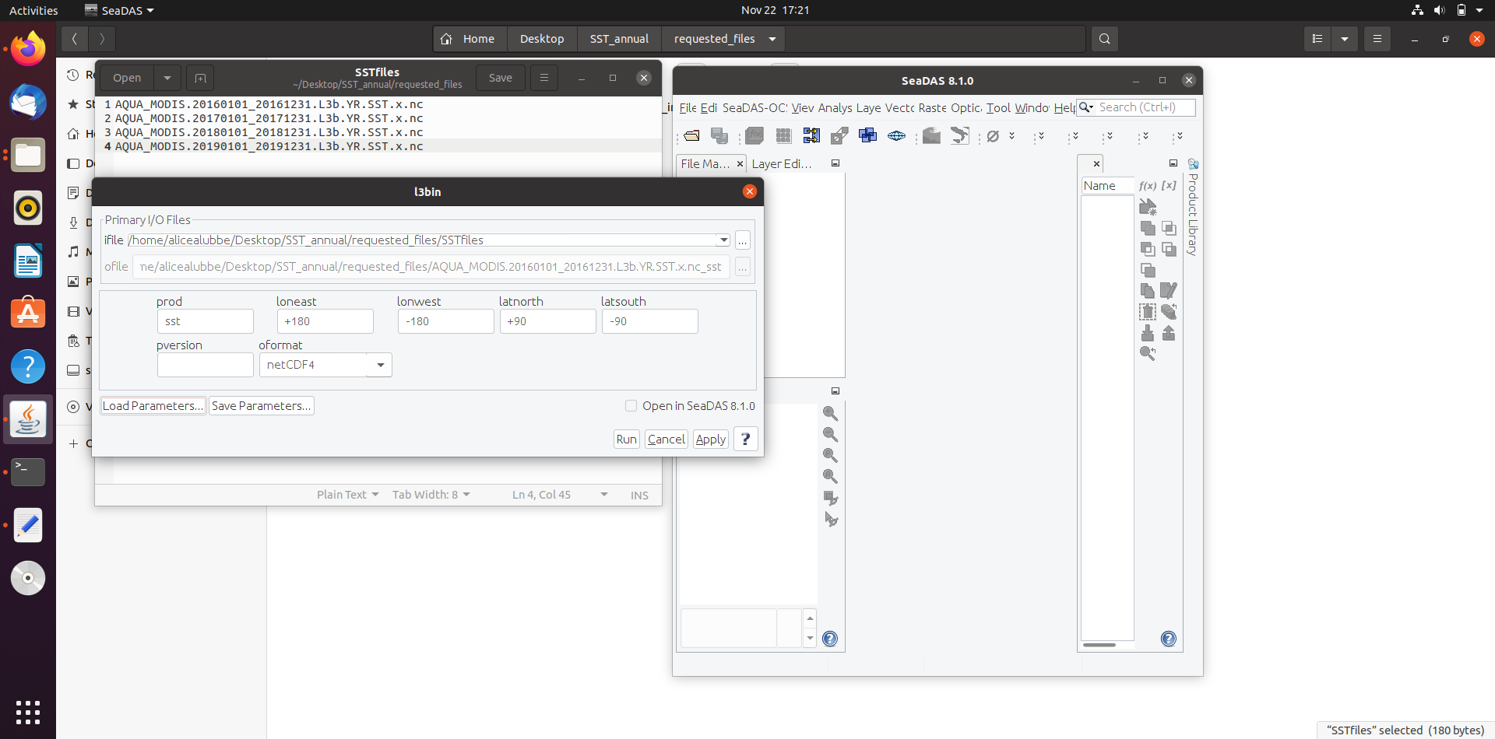The image size is (1495, 739).
Task: Toggle the no-data overlay icon in the toolbar
Action: pyautogui.click(x=993, y=135)
